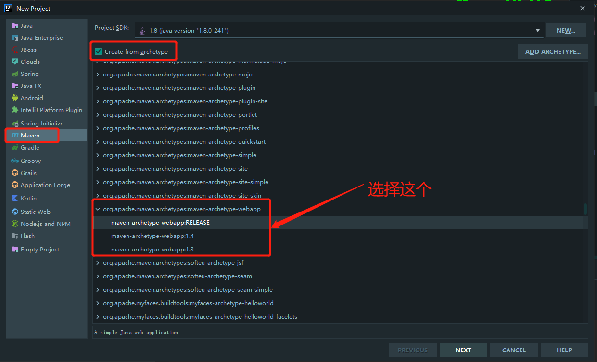
Task: Choose the Groovy icon in sidebar
Action: tap(15, 161)
